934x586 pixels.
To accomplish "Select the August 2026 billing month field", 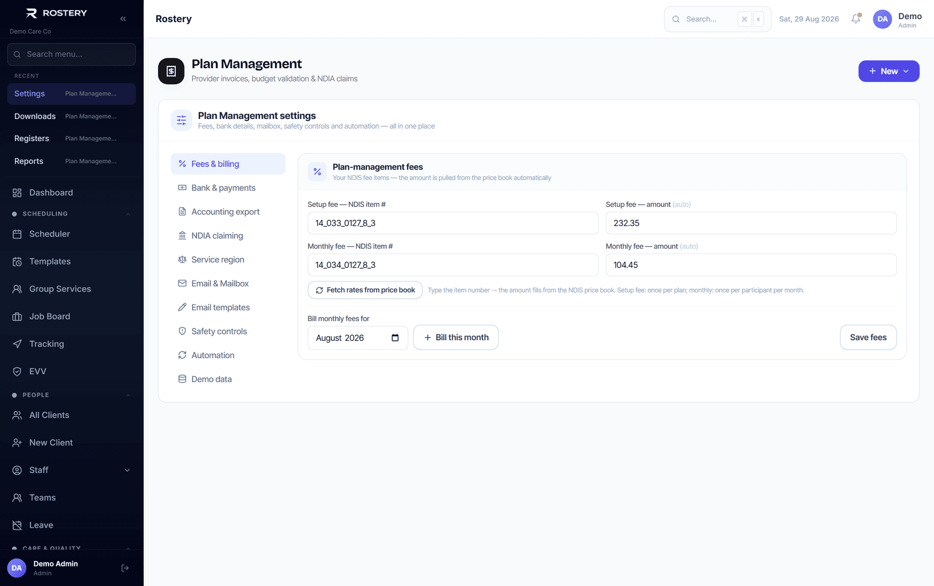I will pos(358,338).
